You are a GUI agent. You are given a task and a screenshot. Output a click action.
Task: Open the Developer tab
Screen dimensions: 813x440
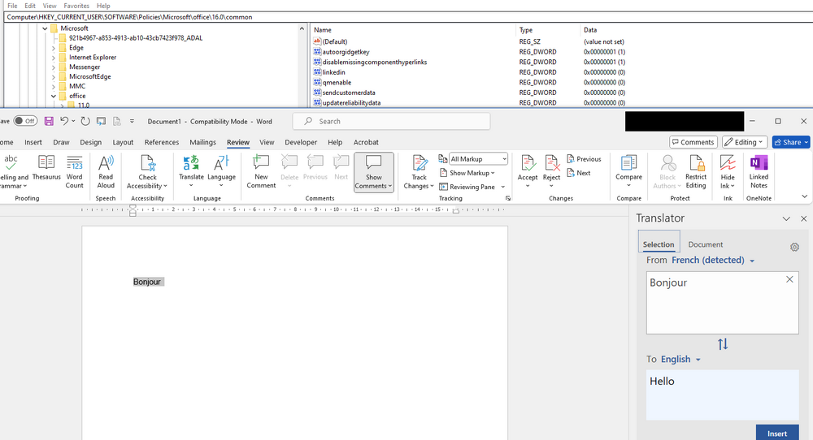click(x=301, y=142)
